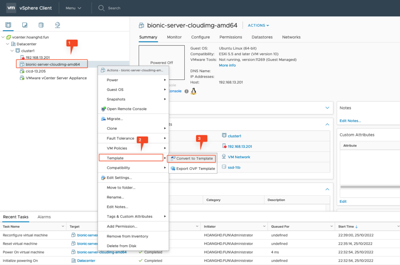
Task: Click the cluster icon beside the cluster1 link
Action: (x=224, y=136)
